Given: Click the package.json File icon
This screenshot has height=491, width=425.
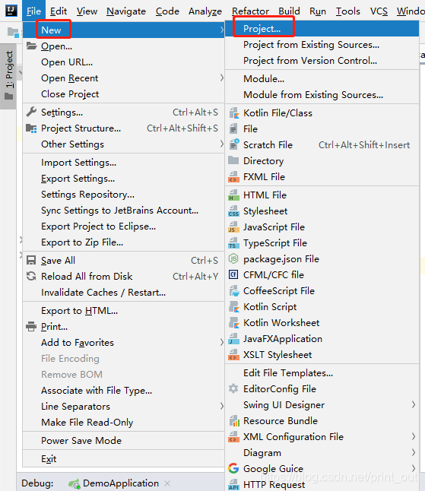Looking at the screenshot, I should point(233,258).
